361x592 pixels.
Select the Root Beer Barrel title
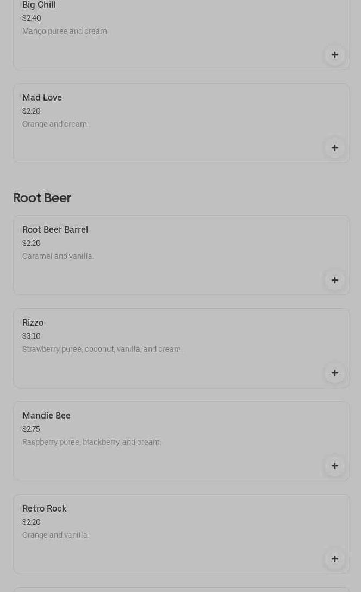55,230
